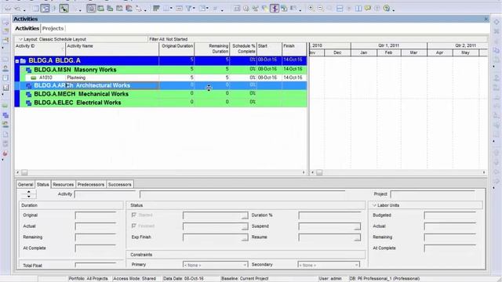The width and height of the screenshot is (502, 282).
Task: Click the Original Duration column header
Action: click(176, 49)
